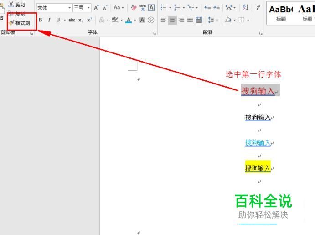Click the black 搜狗输入 line
Image resolution: width=315 pixels, height=235 pixels.
[258, 117]
